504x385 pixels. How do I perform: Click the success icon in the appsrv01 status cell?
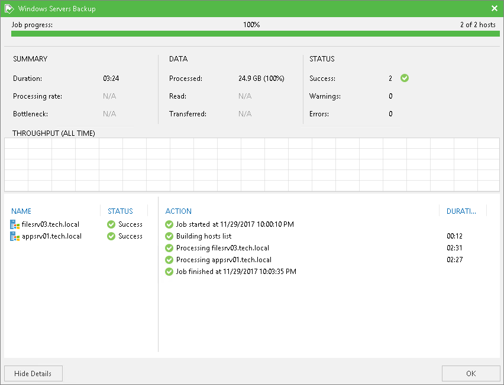point(111,236)
